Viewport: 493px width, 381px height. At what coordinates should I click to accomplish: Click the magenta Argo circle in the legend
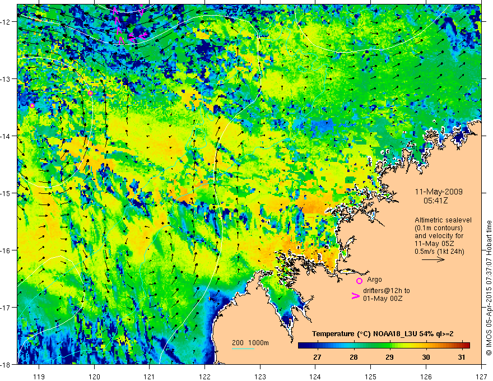click(359, 281)
